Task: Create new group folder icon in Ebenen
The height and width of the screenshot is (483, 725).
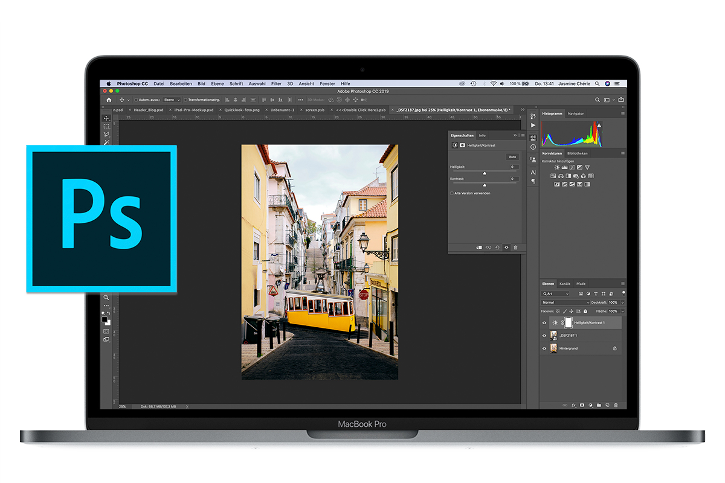Action: tap(599, 405)
